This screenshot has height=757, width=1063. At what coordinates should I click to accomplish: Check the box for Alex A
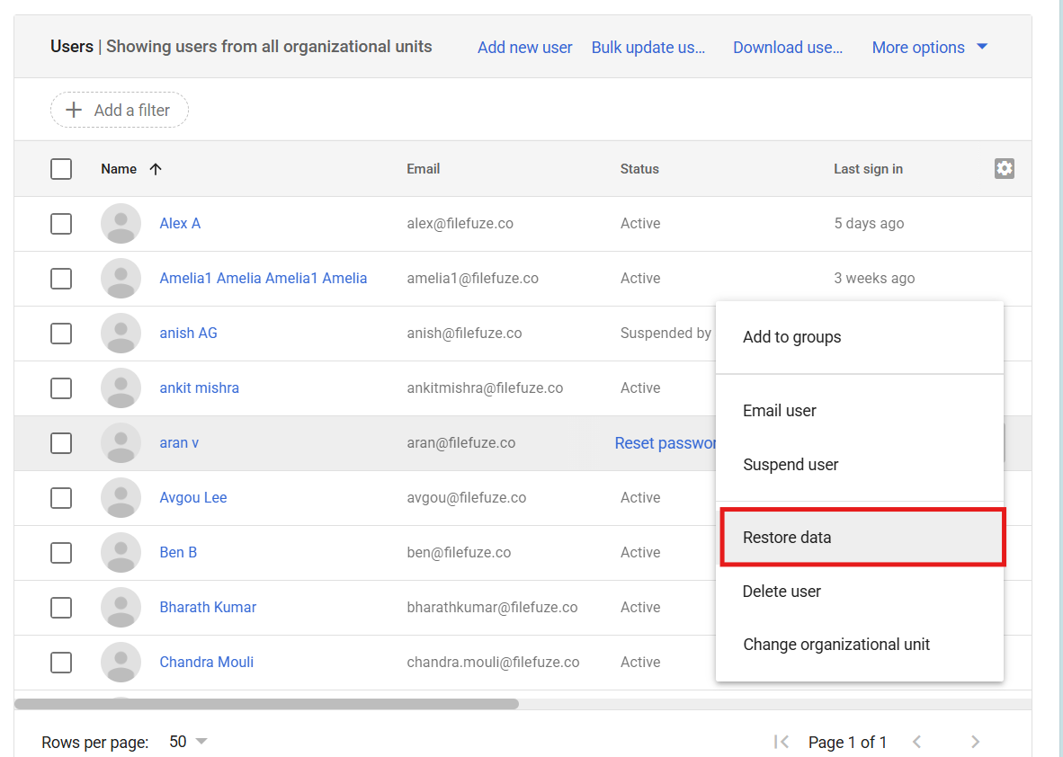(x=61, y=223)
